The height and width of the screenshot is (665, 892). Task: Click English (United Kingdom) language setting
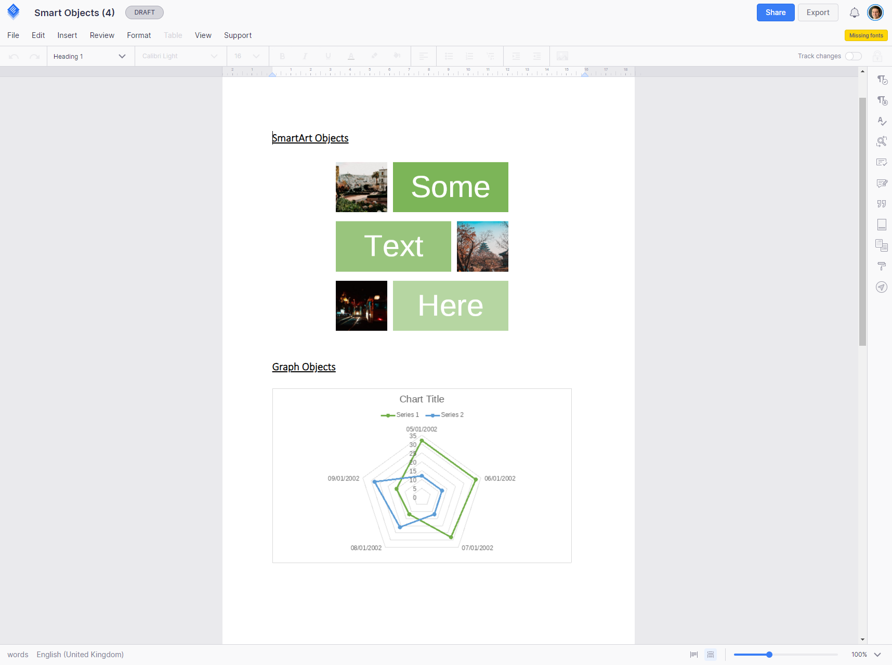(80, 655)
